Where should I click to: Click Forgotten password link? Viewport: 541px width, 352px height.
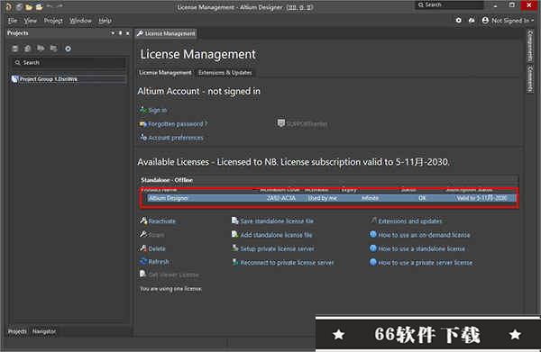coord(178,124)
